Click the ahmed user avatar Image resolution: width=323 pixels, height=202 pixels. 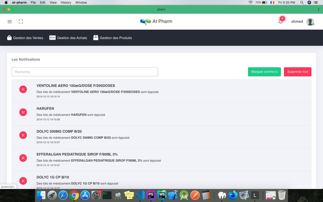click(x=310, y=22)
